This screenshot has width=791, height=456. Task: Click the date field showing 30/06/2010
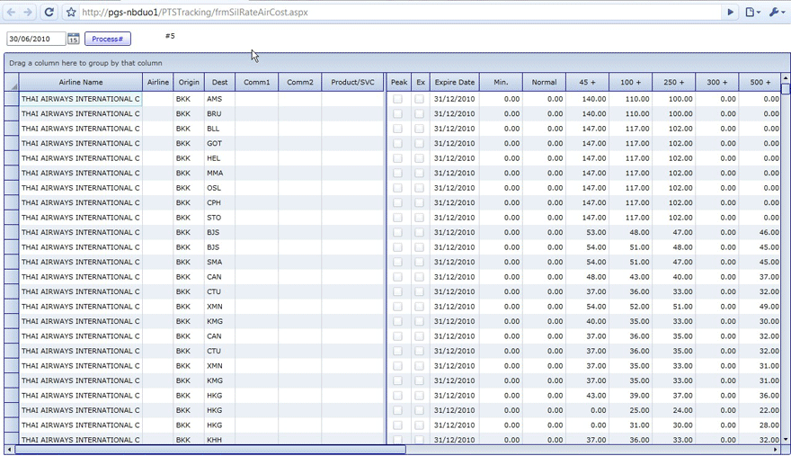coord(36,39)
